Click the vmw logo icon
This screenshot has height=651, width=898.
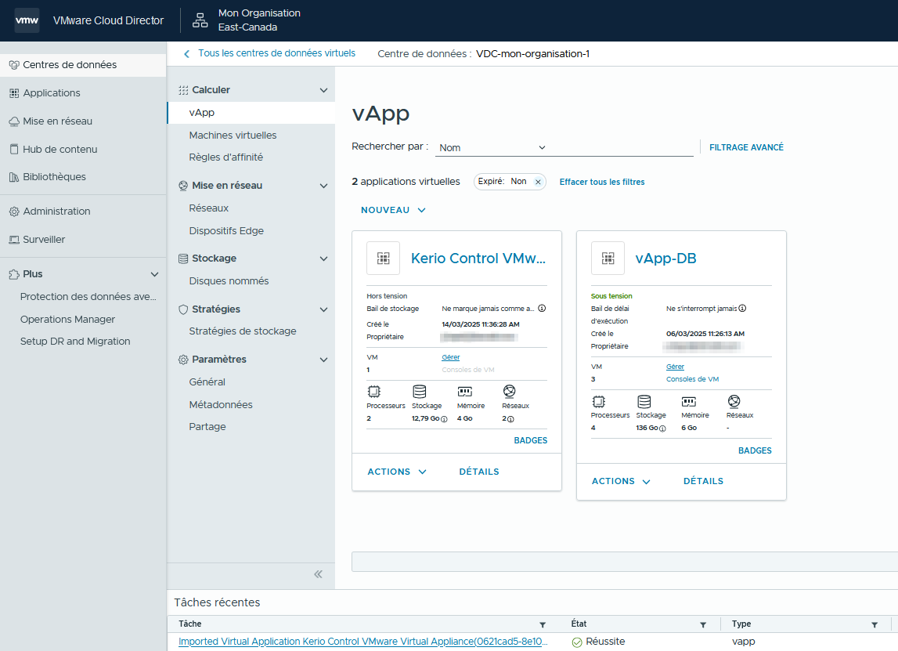[27, 20]
